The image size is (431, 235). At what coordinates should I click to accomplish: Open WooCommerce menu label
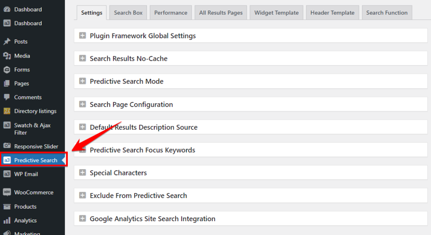tap(34, 193)
